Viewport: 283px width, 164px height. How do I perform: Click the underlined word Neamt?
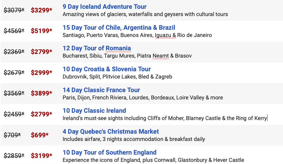tap(160, 56)
